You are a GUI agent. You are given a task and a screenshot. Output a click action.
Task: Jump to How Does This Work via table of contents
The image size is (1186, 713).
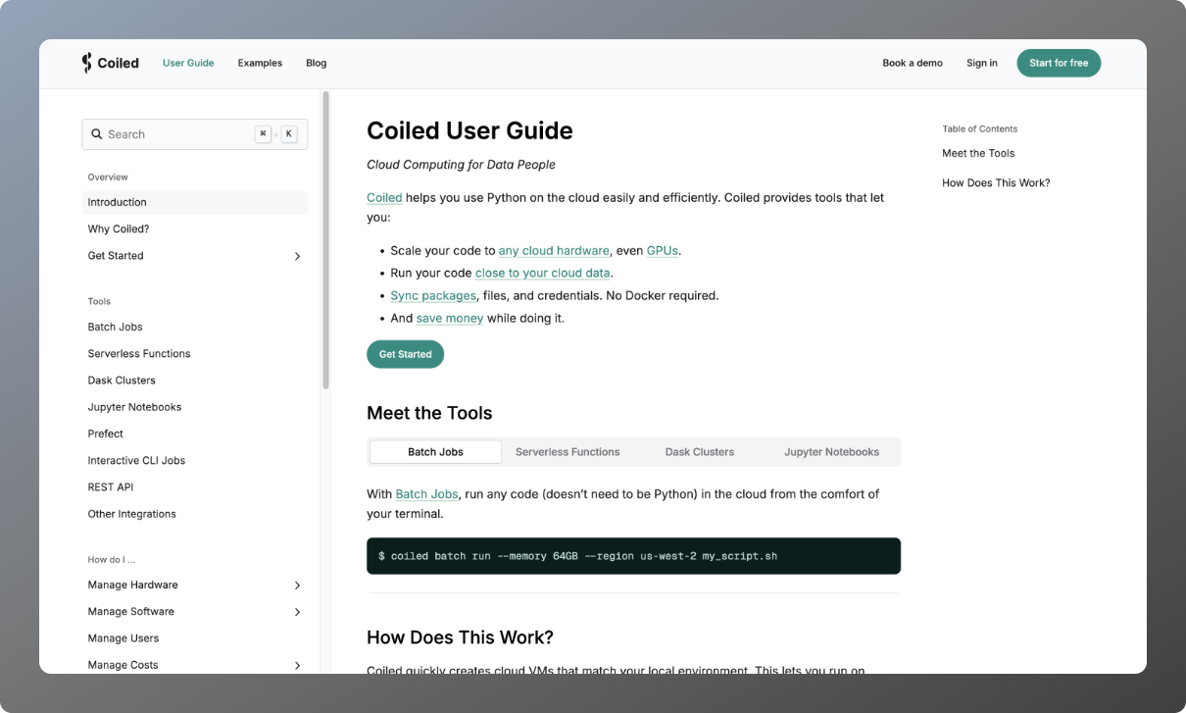click(996, 182)
